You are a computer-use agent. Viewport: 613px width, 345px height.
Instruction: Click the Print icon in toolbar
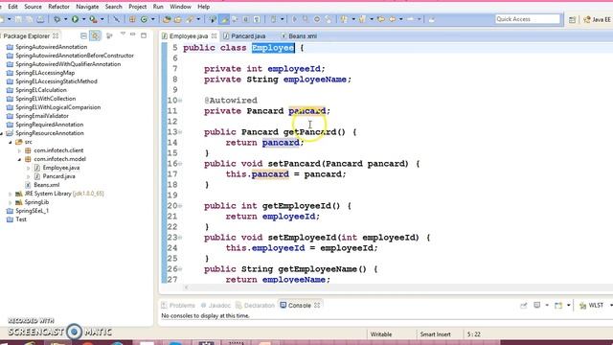coord(40,19)
